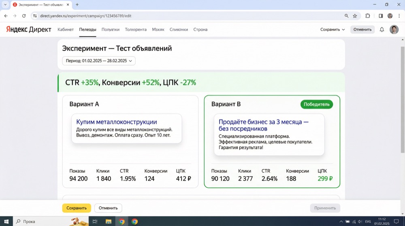
Task: Click the Конверсии value 124
Action: click(x=149, y=179)
